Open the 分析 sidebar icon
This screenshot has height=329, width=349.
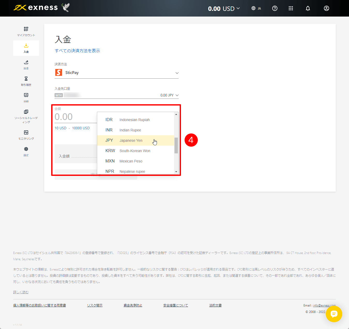[26, 98]
